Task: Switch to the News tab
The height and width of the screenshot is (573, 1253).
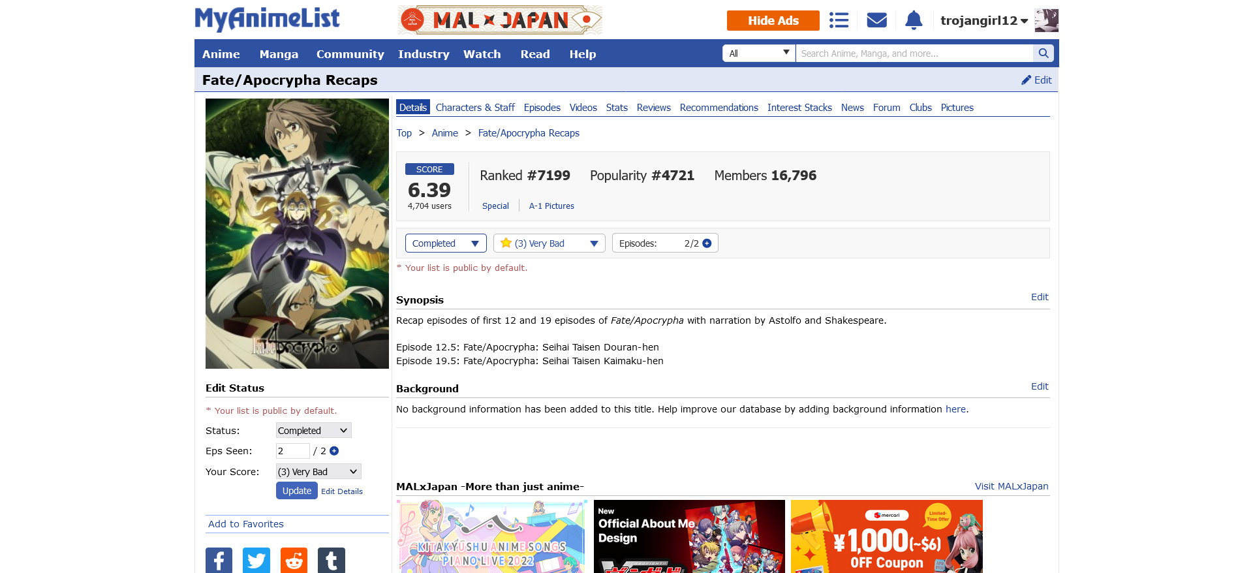Action: 852,108
